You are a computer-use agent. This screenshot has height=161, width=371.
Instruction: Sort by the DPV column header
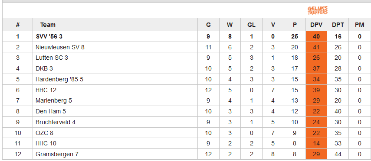[316, 25]
